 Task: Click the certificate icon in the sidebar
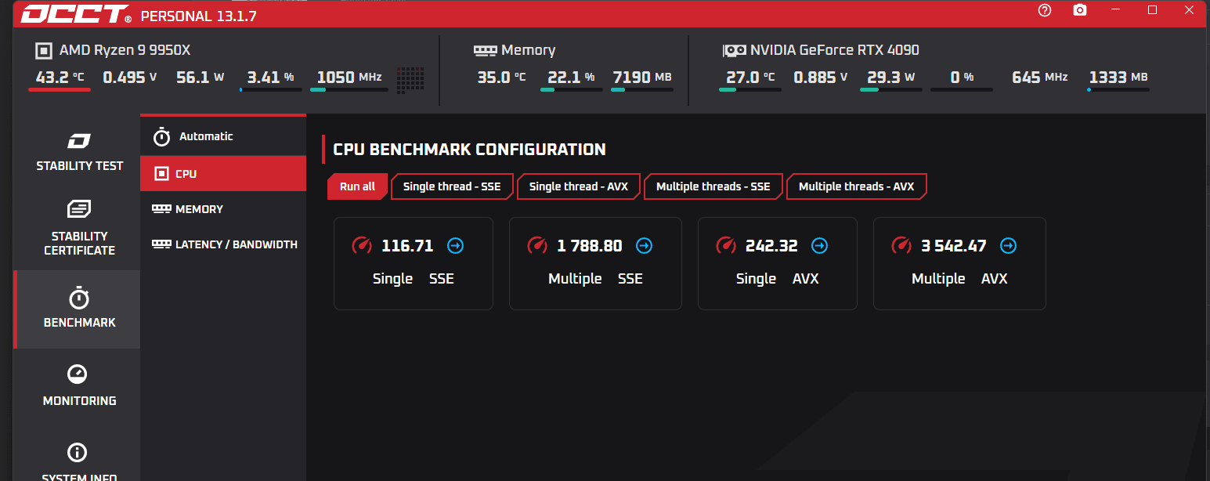click(79, 208)
